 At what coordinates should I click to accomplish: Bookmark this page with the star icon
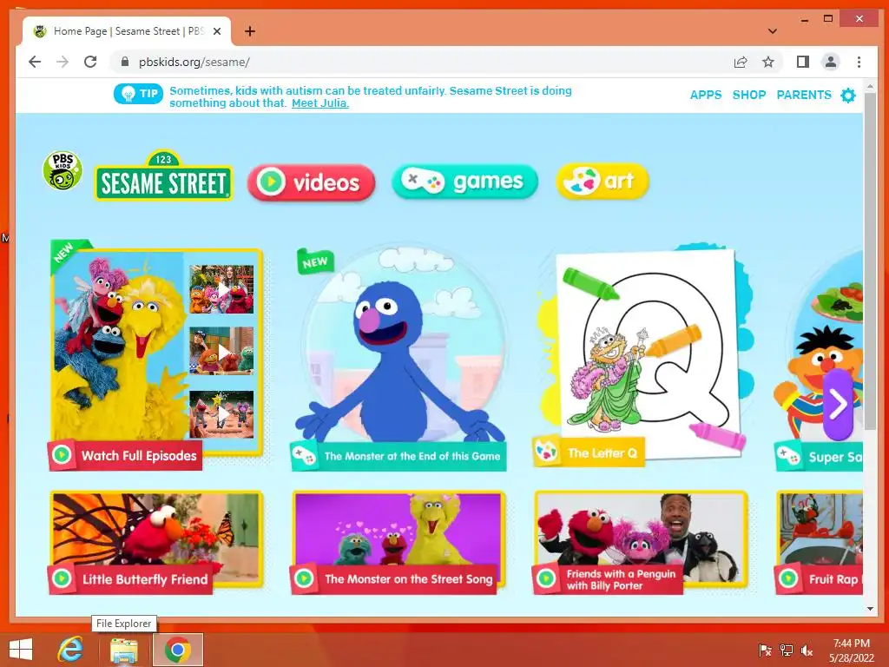pos(768,62)
